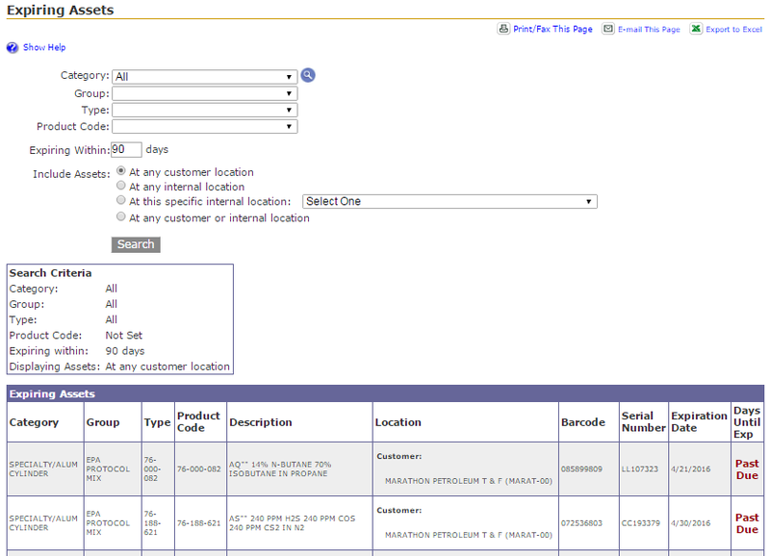The width and height of the screenshot is (770, 556).
Task: Select the At this specific internal location radio
Action: (x=121, y=200)
